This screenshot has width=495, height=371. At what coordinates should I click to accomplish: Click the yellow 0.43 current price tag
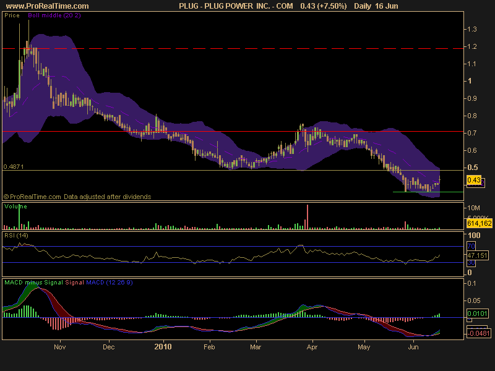point(474,180)
